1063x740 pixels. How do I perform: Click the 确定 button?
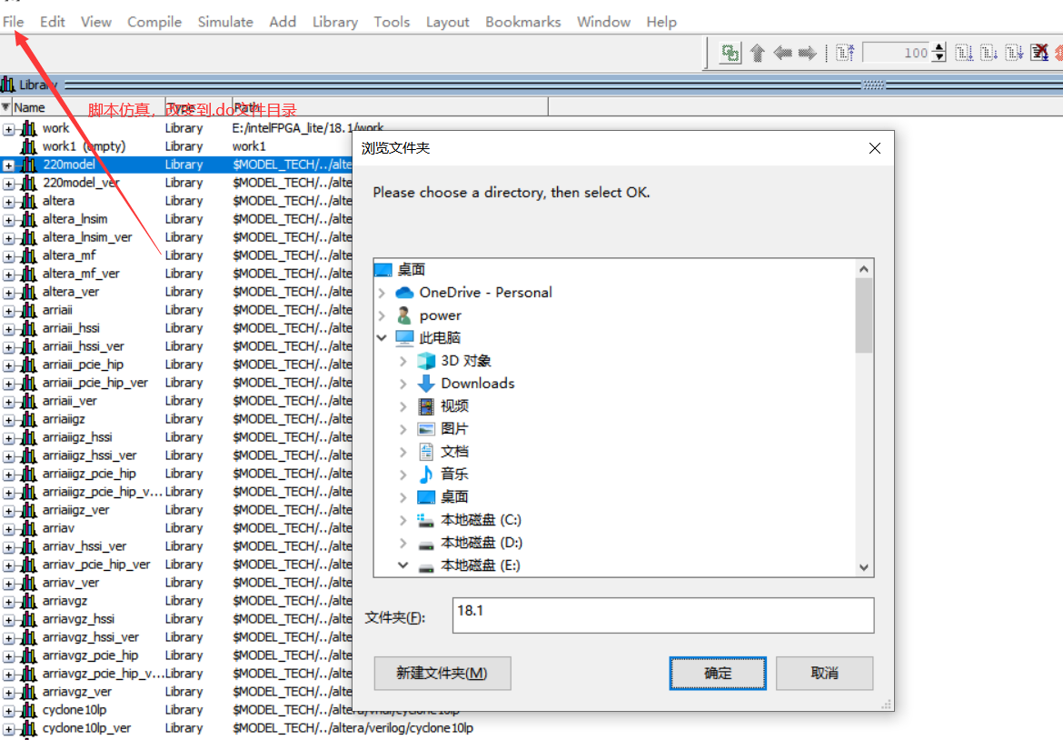pos(718,673)
